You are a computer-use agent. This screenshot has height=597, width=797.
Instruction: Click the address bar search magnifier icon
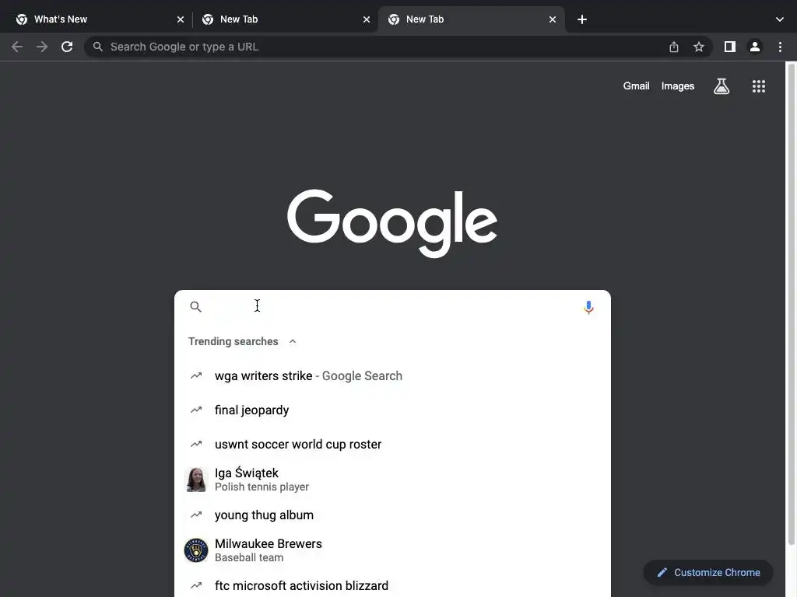coord(97,47)
